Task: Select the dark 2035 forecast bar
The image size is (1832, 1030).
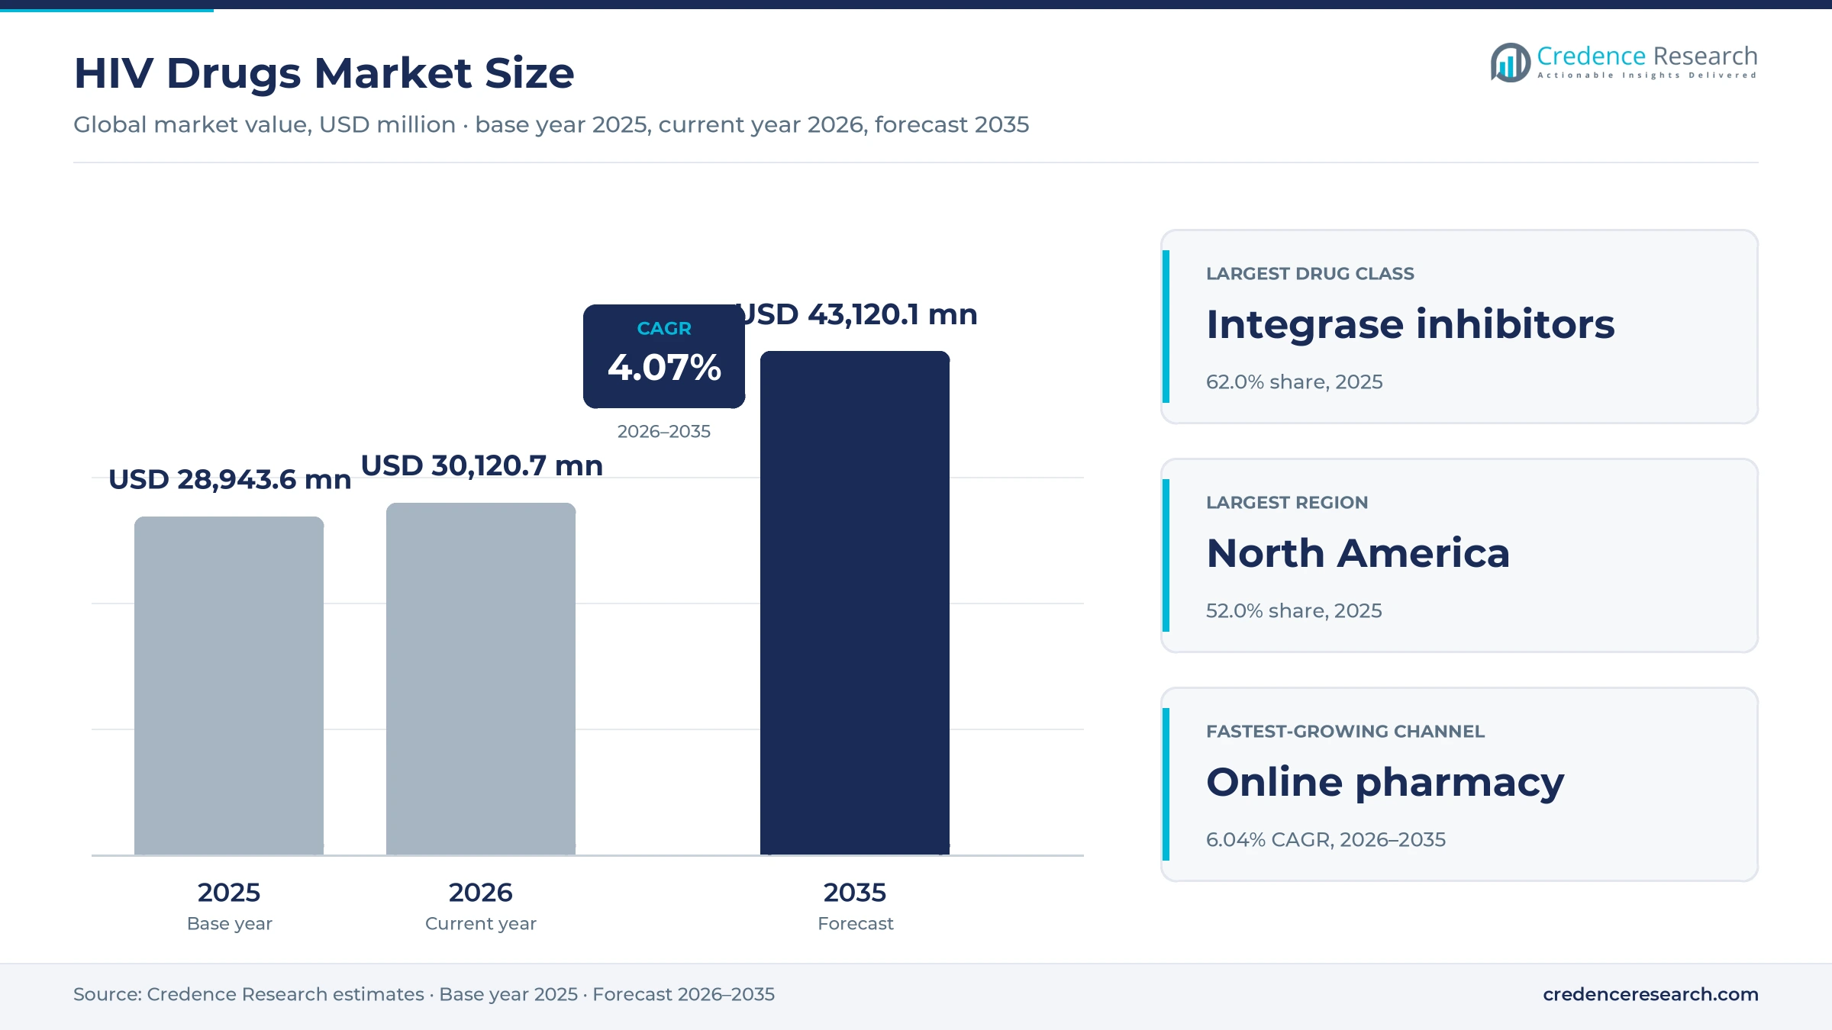Action: (x=855, y=603)
